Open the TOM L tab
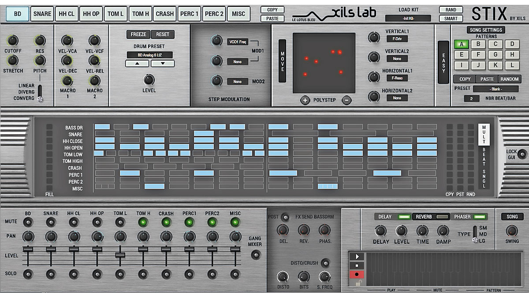The image size is (529, 298). pos(115,14)
